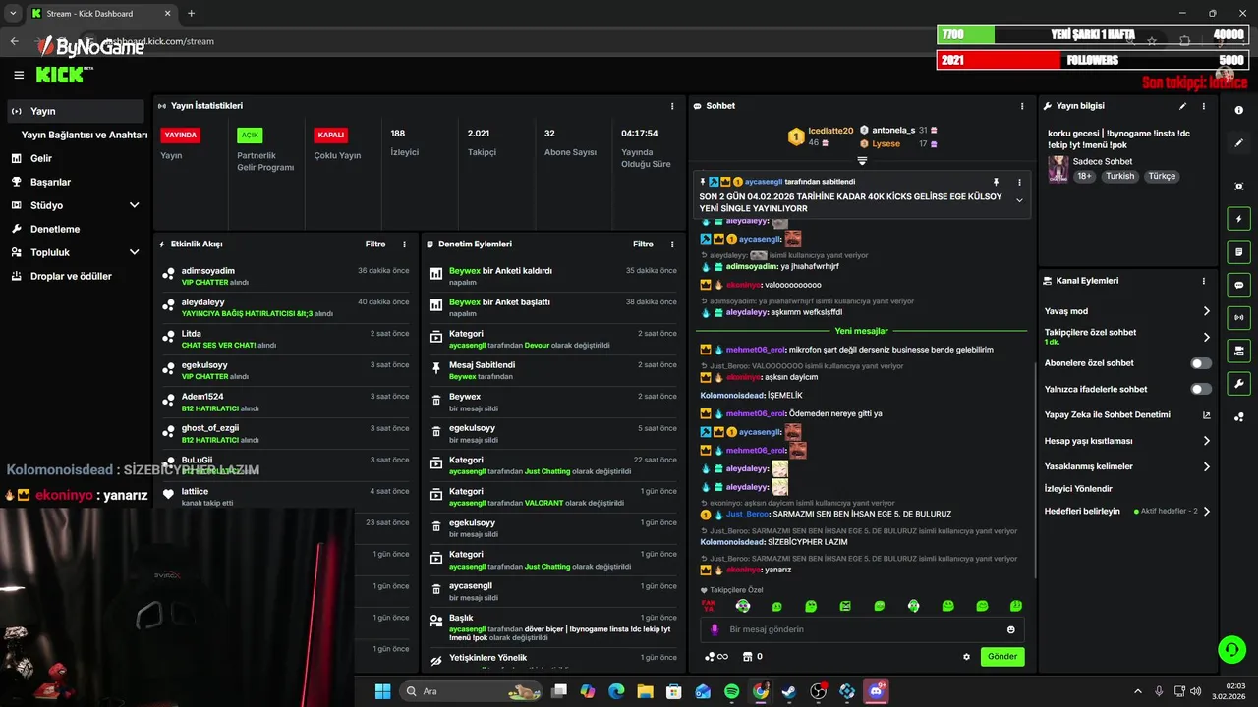1258x707 pixels.
Task: Open three-dot menu of Denetim Eylemleri panel
Action: [x=672, y=244]
